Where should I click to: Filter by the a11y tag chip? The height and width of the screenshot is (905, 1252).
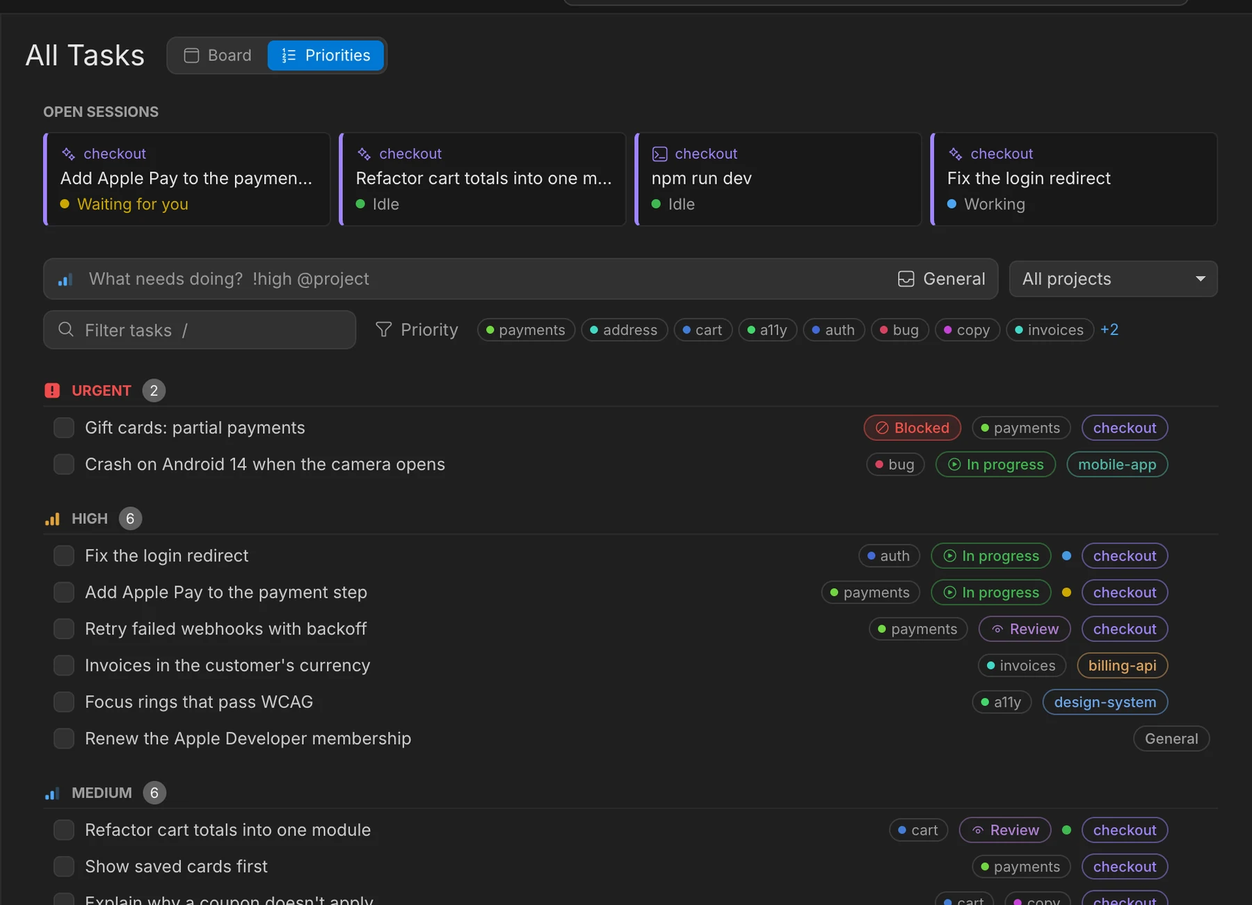pos(767,330)
